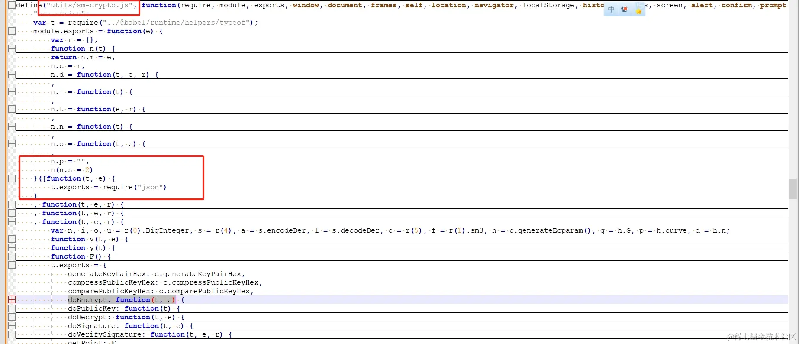Screen dimensions: 799x344
Task: Click the IME icon with red dot
Action: pyautogui.click(x=624, y=10)
